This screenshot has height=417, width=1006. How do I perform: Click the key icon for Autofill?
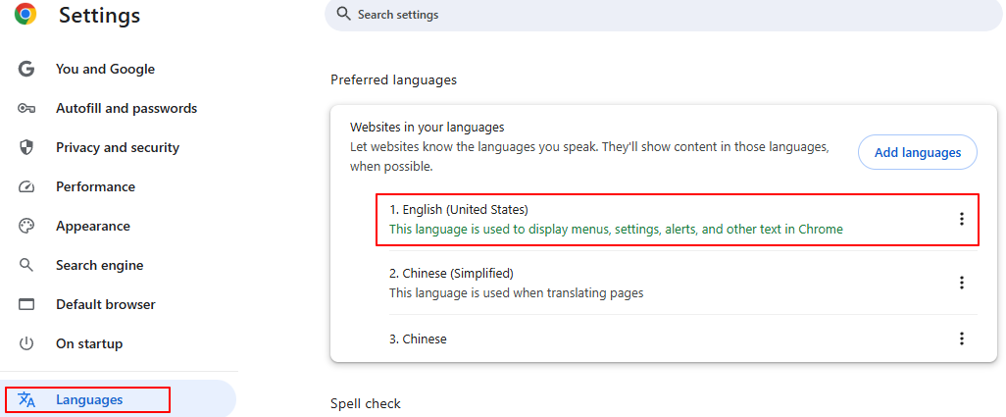(x=25, y=108)
